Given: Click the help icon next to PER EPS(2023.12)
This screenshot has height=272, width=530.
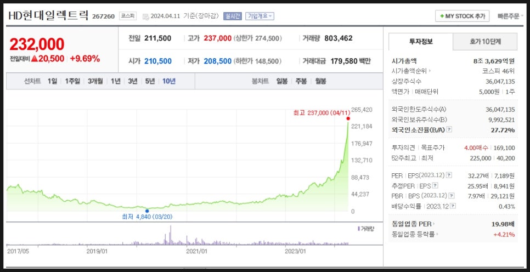Looking at the screenshot, I should (449, 175).
